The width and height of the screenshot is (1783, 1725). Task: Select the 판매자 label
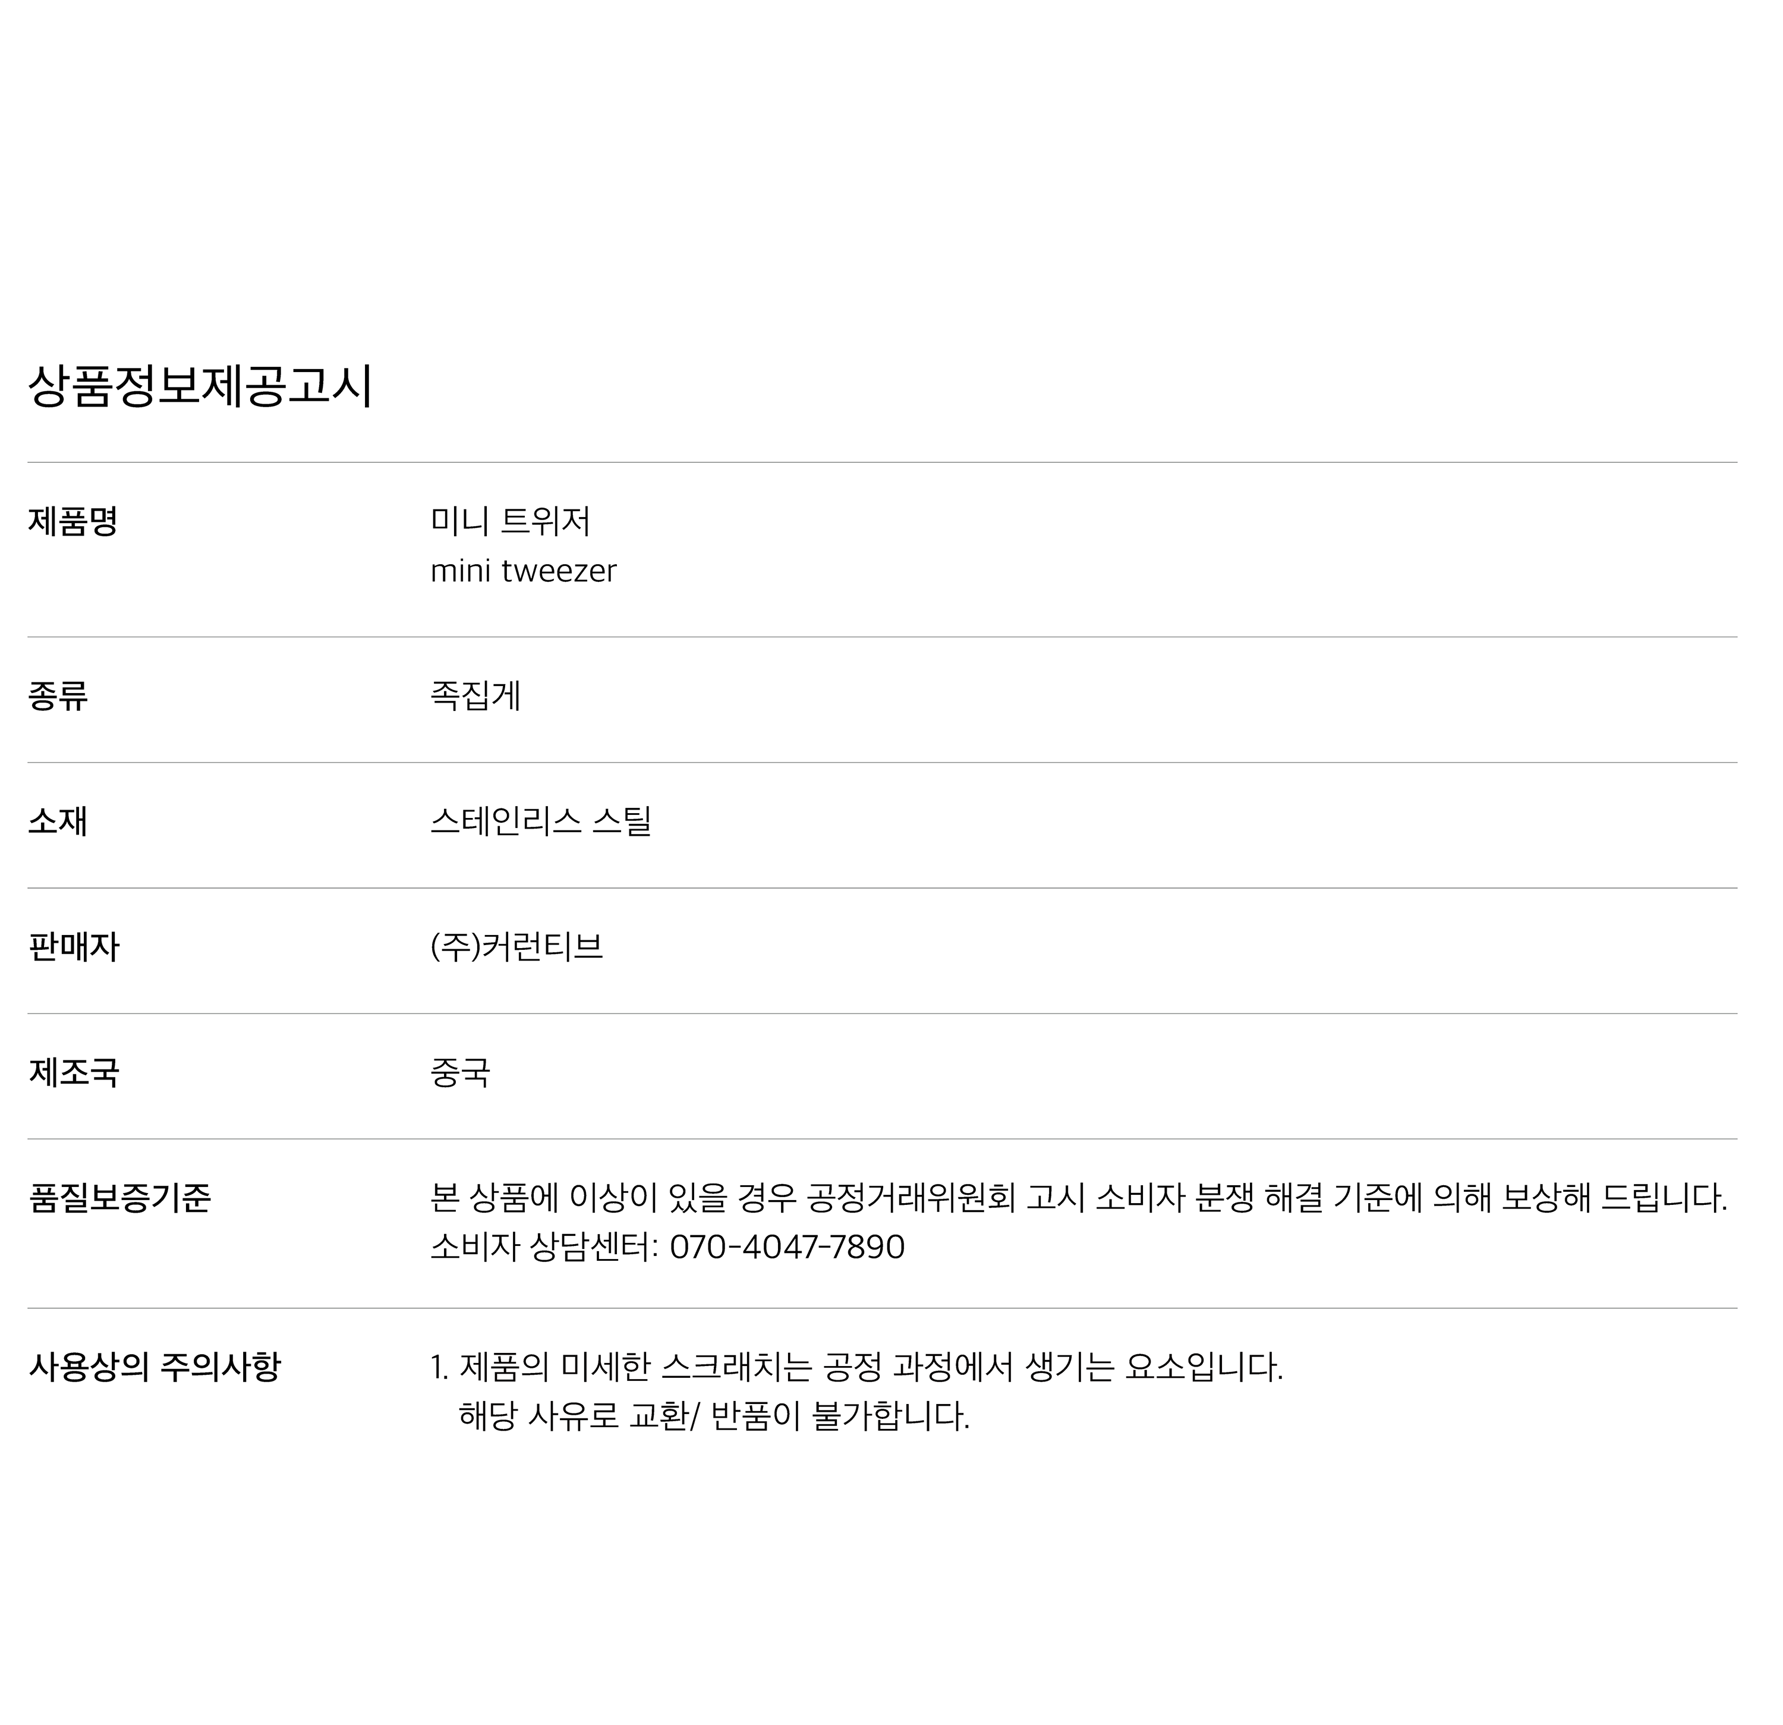click(x=73, y=948)
